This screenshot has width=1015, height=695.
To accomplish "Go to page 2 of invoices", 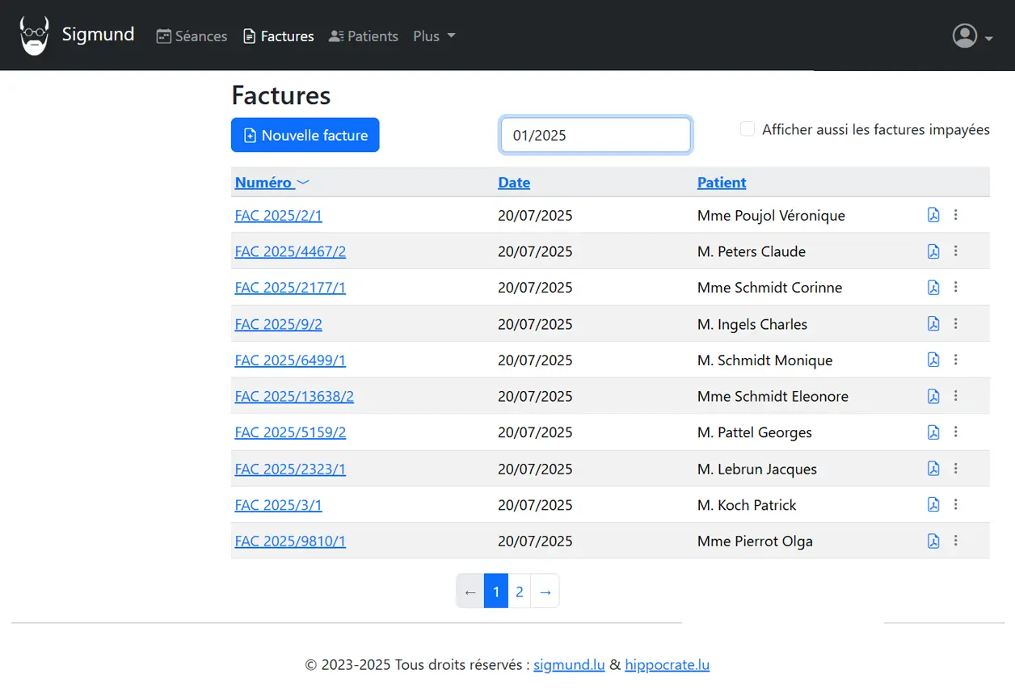I will pyautogui.click(x=519, y=592).
